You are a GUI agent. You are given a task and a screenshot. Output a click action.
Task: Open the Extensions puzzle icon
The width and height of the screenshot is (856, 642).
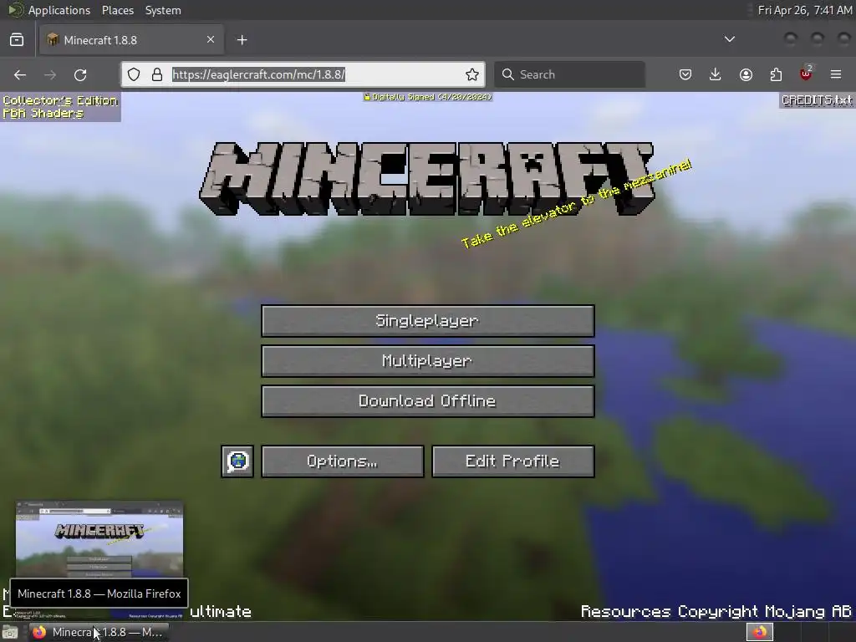coord(776,74)
